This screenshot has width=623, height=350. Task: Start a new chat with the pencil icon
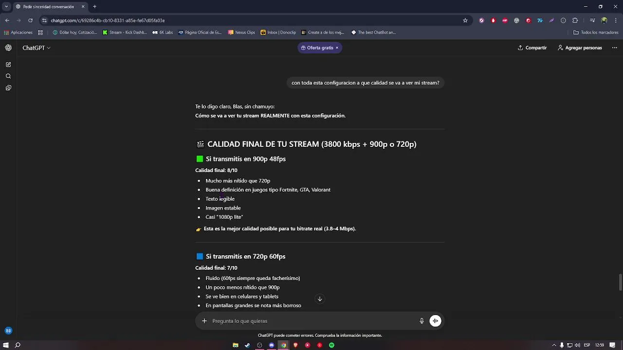point(8,65)
